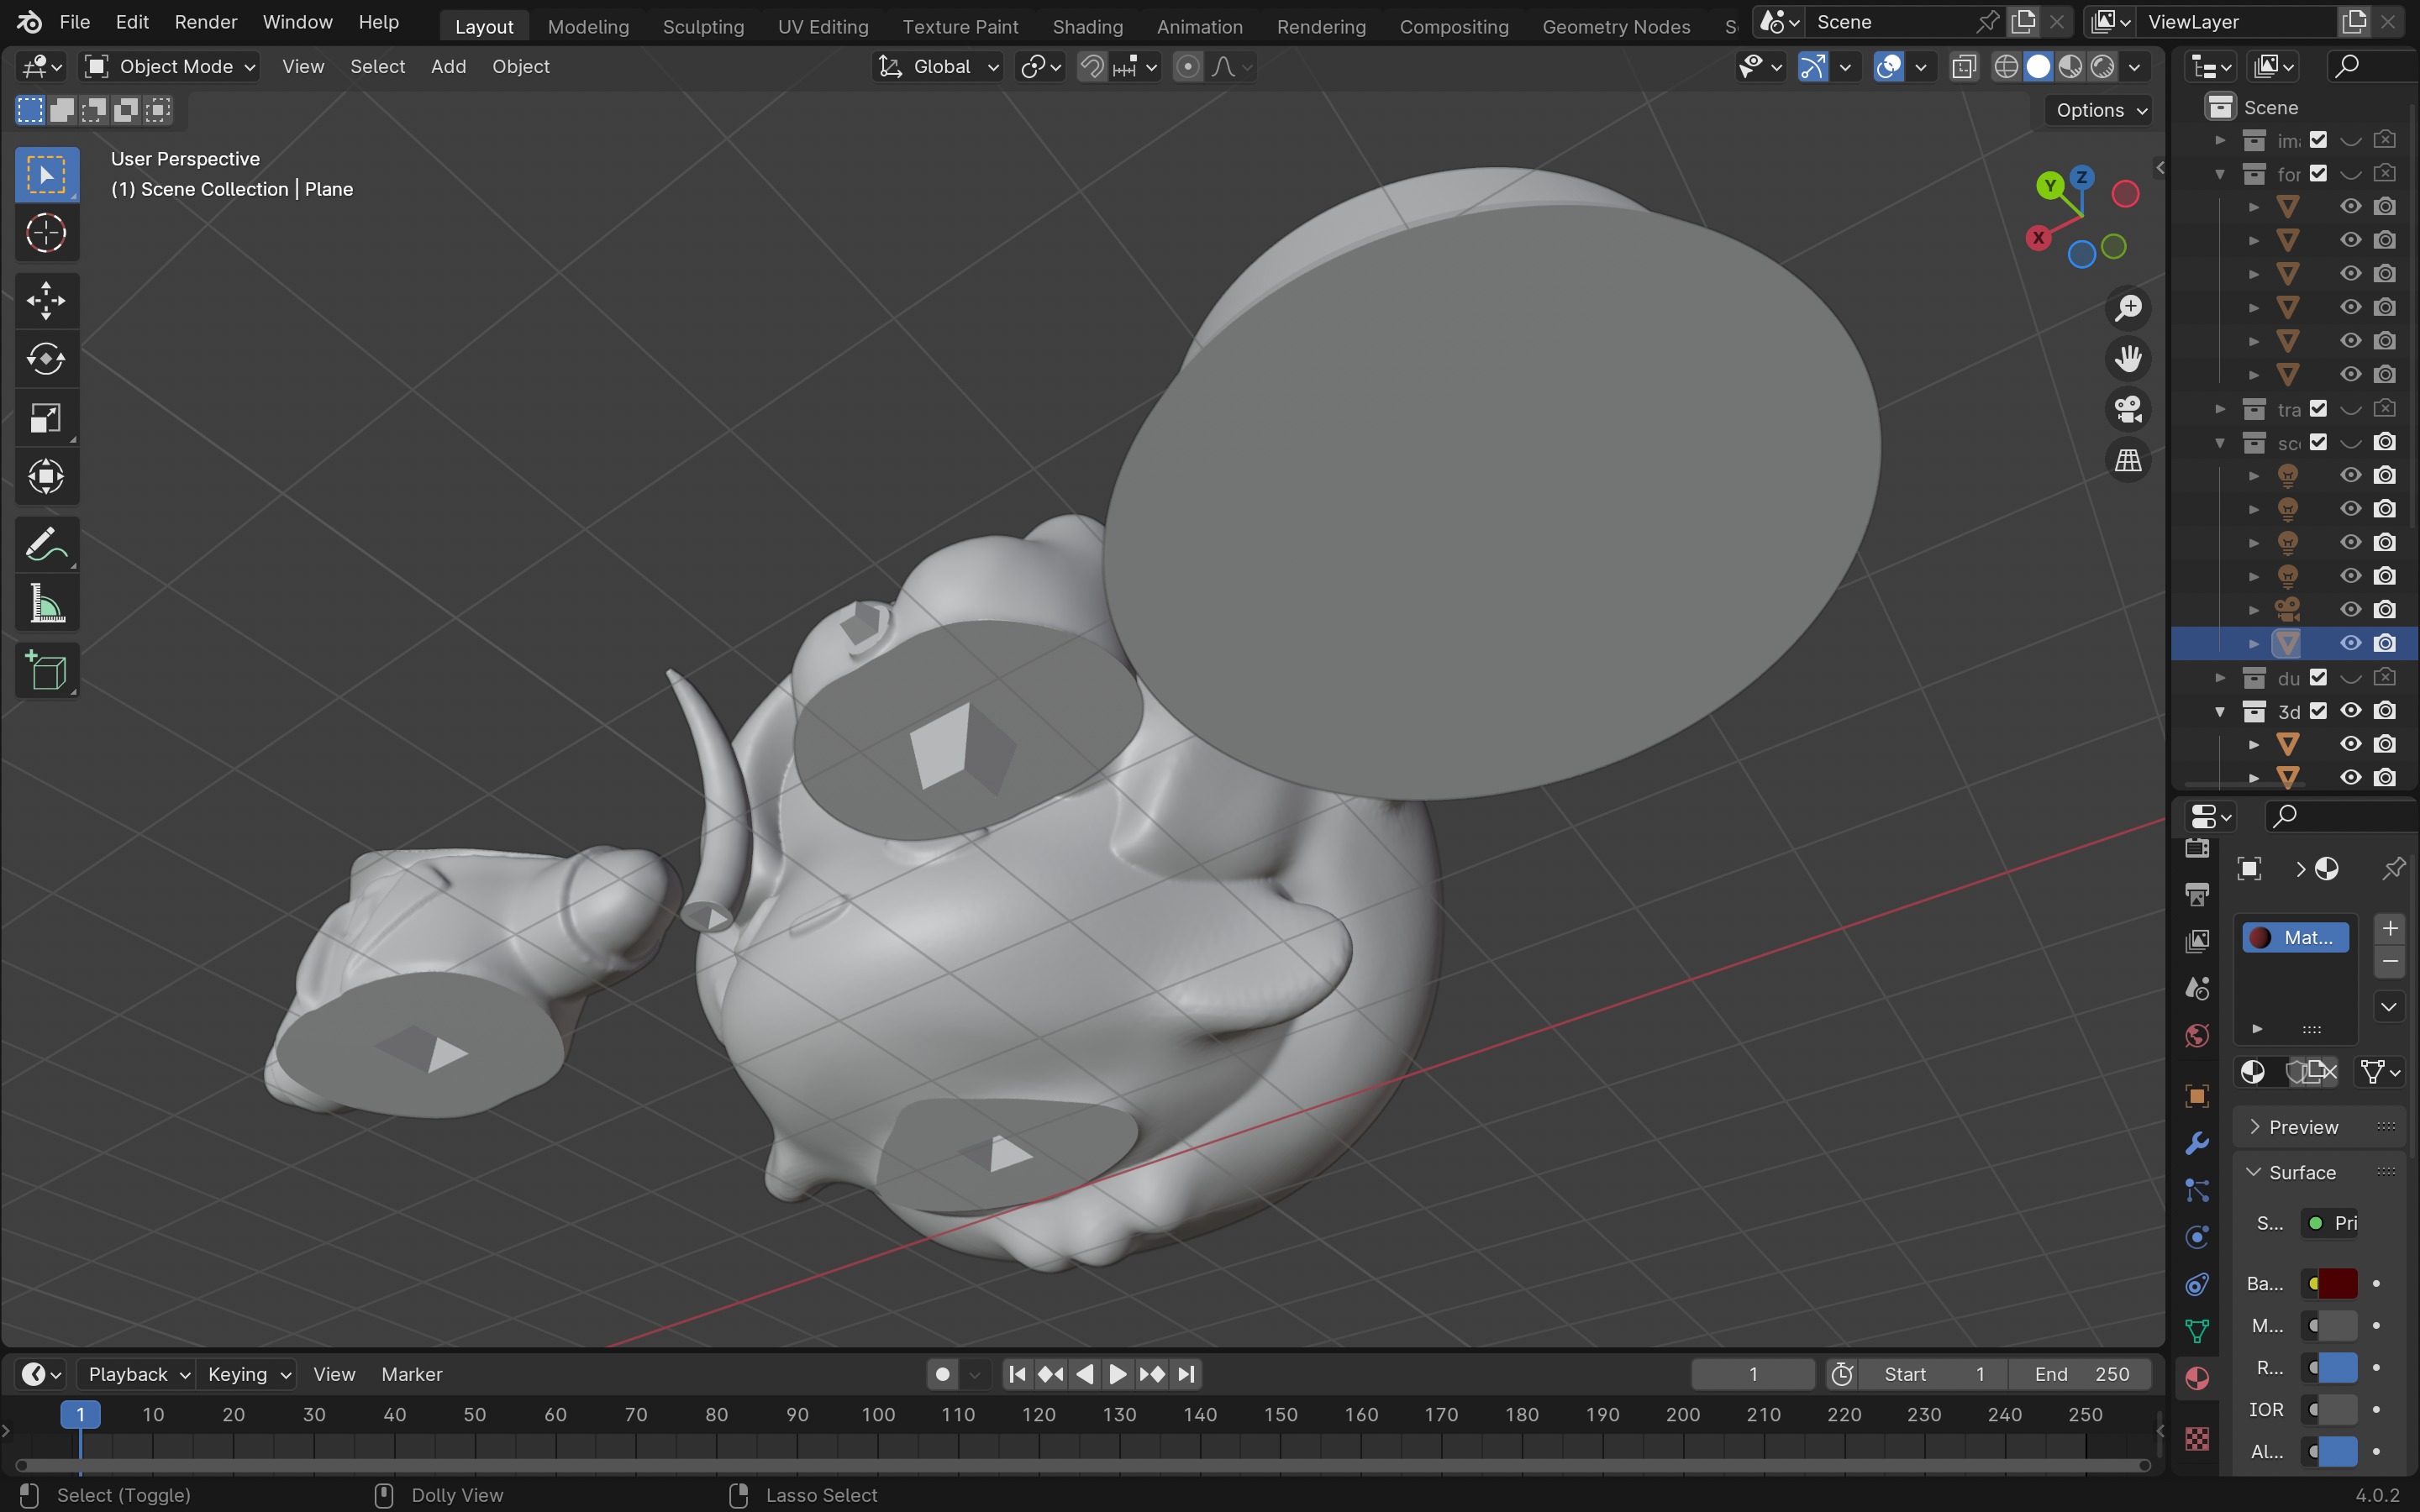Viewport: 2420px width, 1512px height.
Task: Uncheck the 'du' collection checkbox
Action: click(x=2318, y=678)
